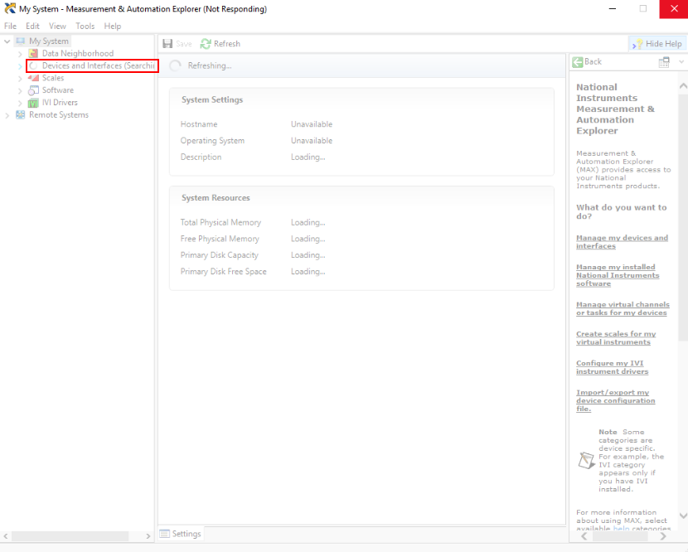Image resolution: width=688 pixels, height=552 pixels.
Task: Open 'Manage my devices and interfaces' link
Action: (x=622, y=242)
